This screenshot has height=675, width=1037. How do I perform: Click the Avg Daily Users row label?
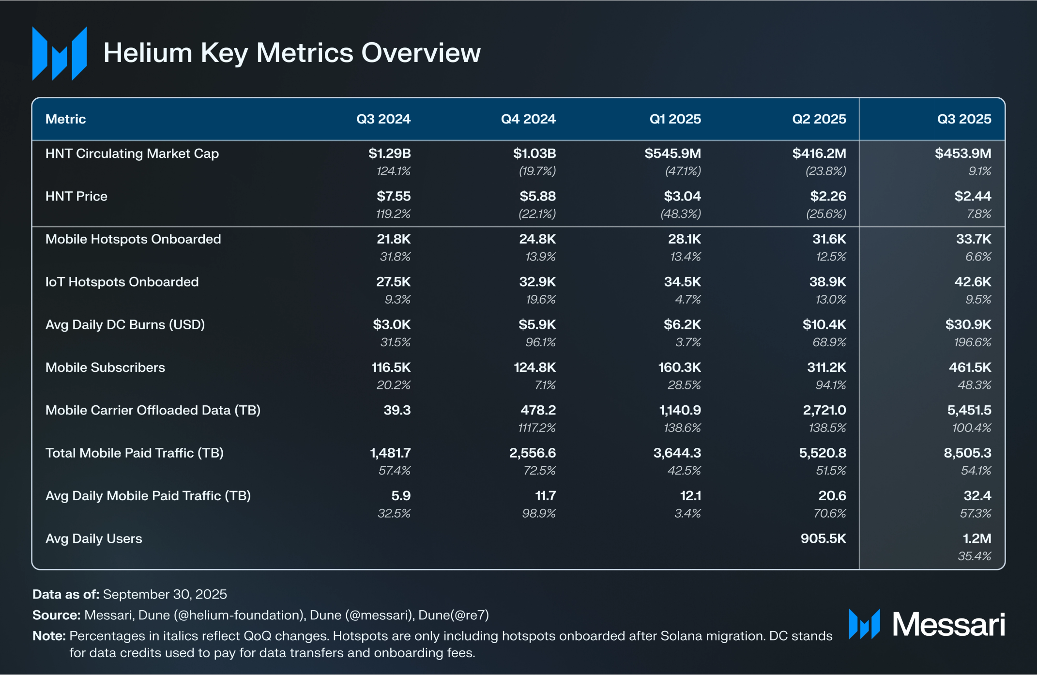(93, 538)
